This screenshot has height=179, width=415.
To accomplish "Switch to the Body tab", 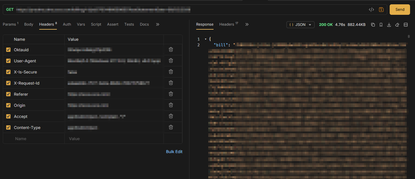I will point(29,24).
